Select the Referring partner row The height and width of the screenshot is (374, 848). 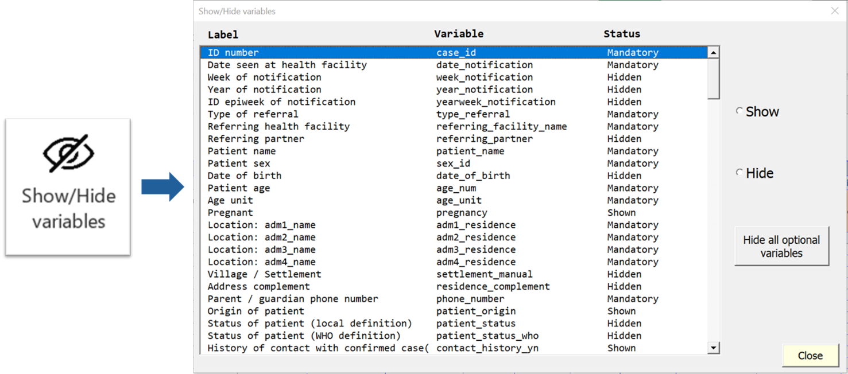(x=454, y=139)
